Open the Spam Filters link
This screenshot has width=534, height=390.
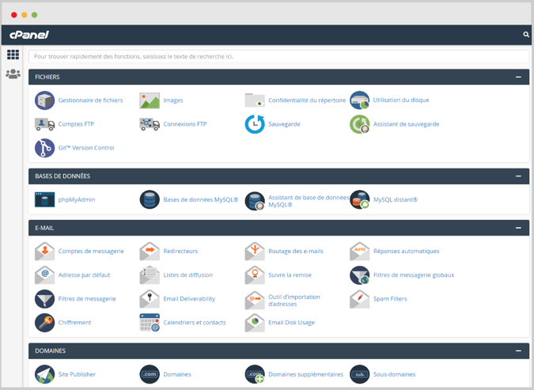point(390,299)
